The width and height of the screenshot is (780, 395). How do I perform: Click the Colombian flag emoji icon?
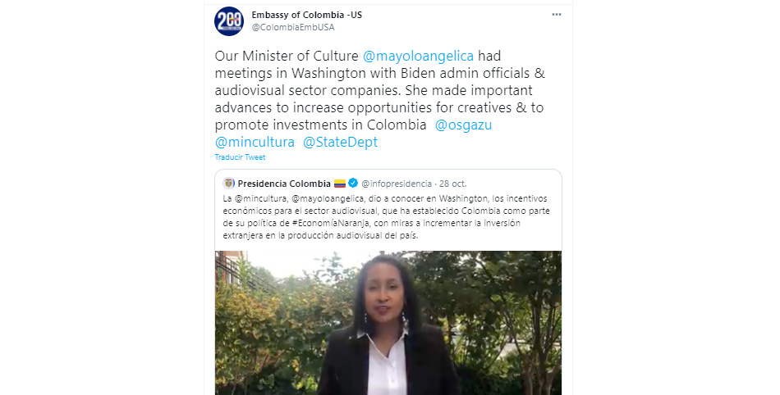coord(340,184)
